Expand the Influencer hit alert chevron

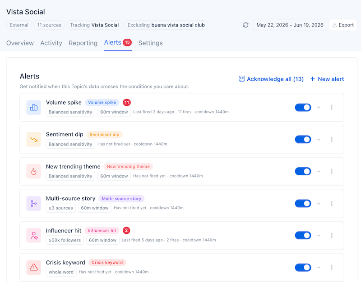319,235
